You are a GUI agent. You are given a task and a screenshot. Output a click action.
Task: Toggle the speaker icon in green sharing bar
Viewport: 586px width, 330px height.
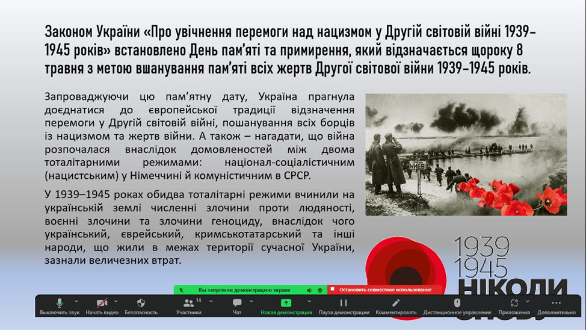[310, 290]
